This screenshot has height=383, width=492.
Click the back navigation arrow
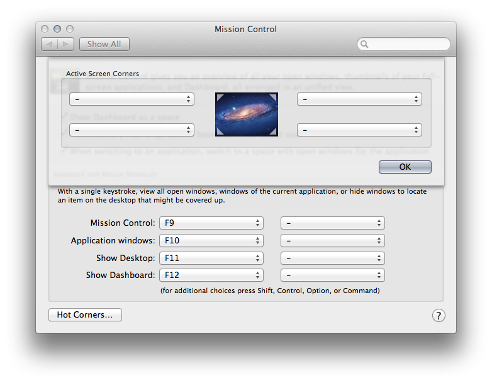(x=50, y=44)
